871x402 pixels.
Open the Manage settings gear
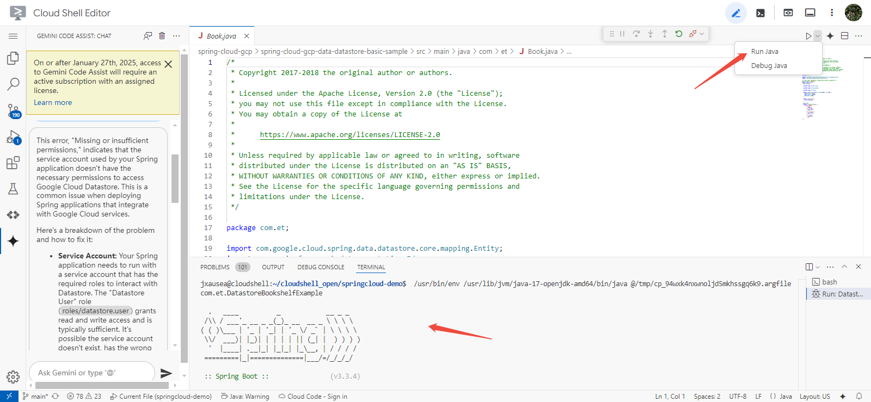tap(13, 376)
